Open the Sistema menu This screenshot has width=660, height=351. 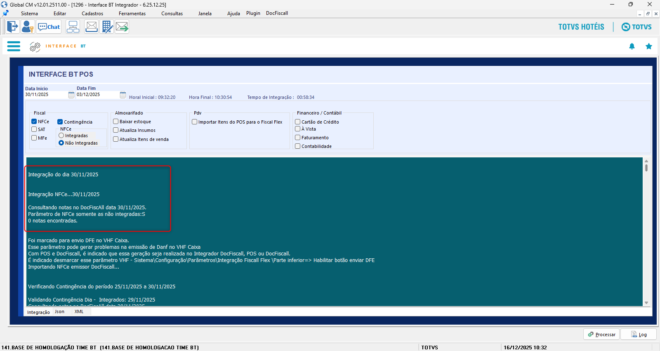pos(29,14)
